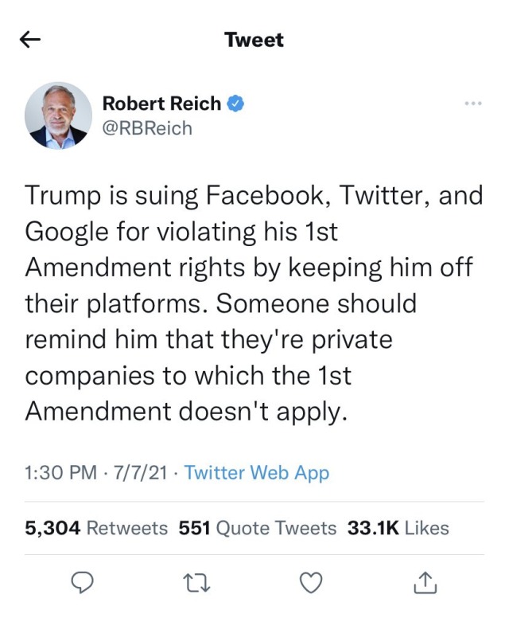Click the final line "Amendment doesn't apply."
Viewport: 509px width, 641px height.
point(187,412)
